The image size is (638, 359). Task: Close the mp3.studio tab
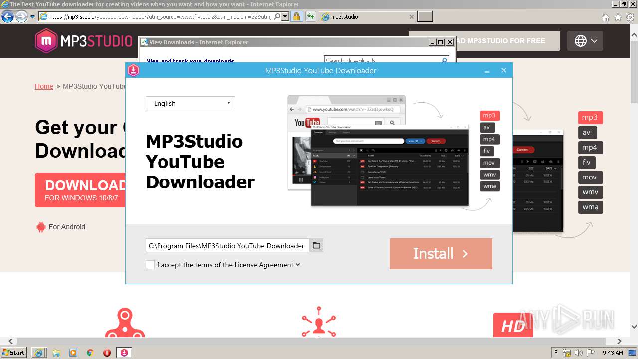pyautogui.click(x=412, y=17)
